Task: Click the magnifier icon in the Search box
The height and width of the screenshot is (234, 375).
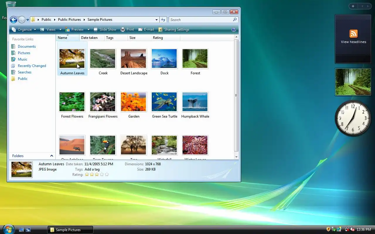Action: pos(235,20)
